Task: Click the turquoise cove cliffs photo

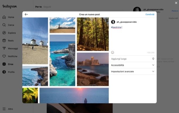Action: [x=63, y=60]
